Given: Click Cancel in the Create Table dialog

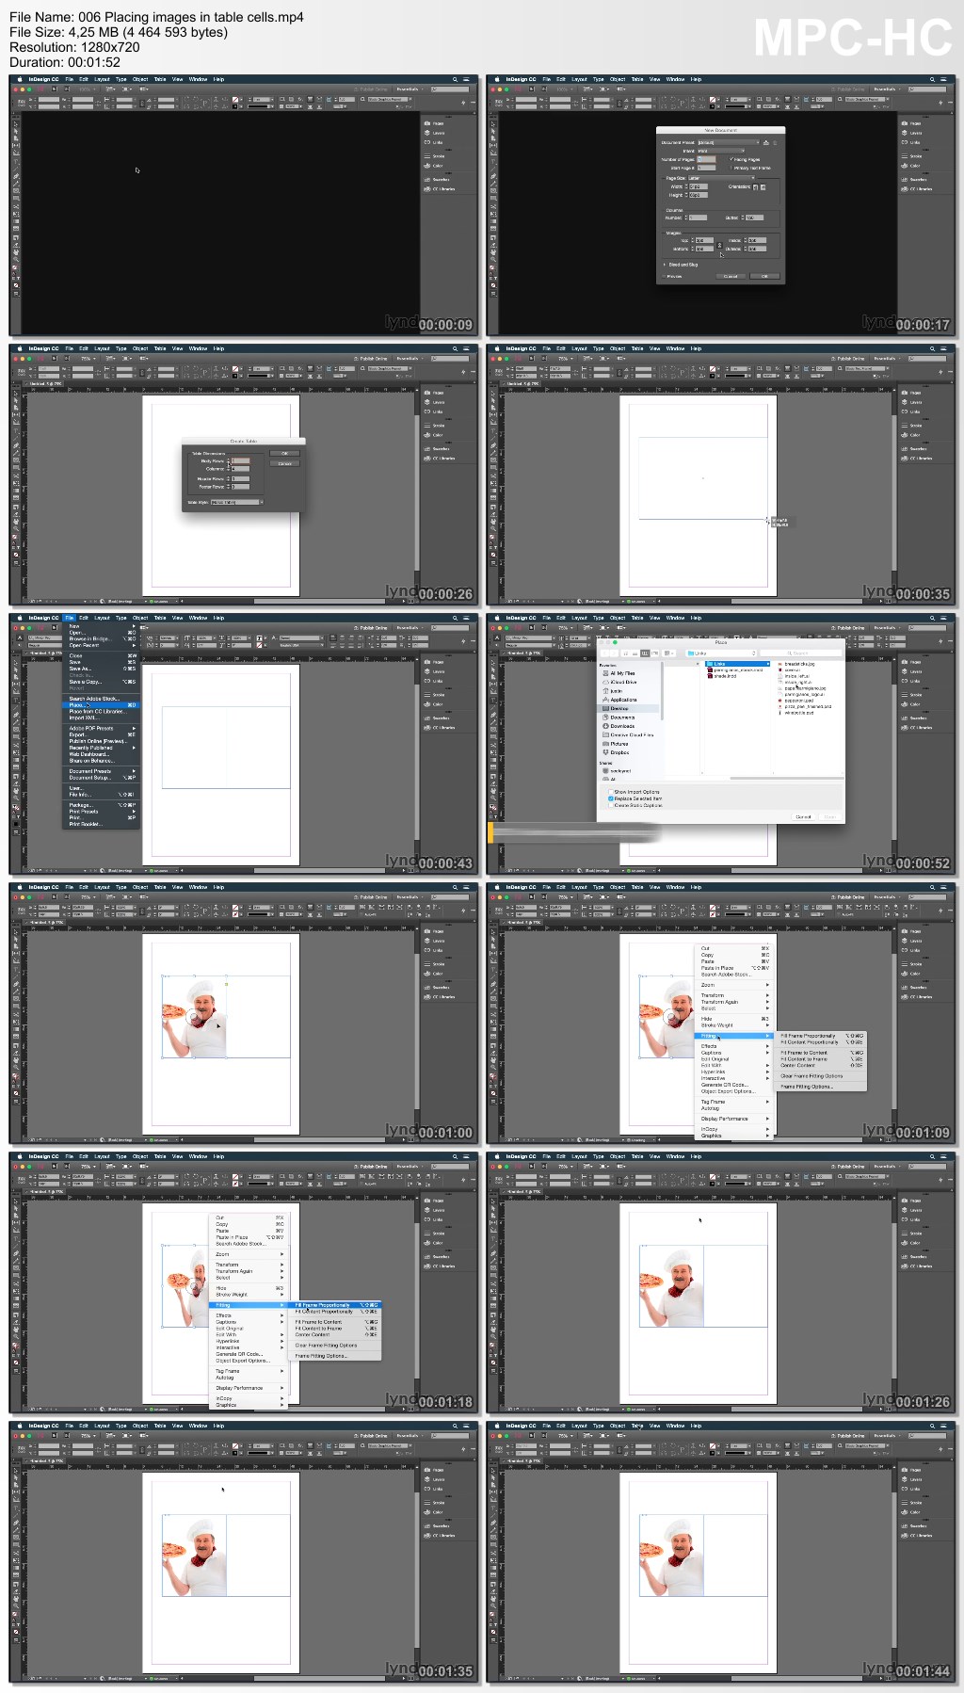Looking at the screenshot, I should pyautogui.click(x=285, y=463).
